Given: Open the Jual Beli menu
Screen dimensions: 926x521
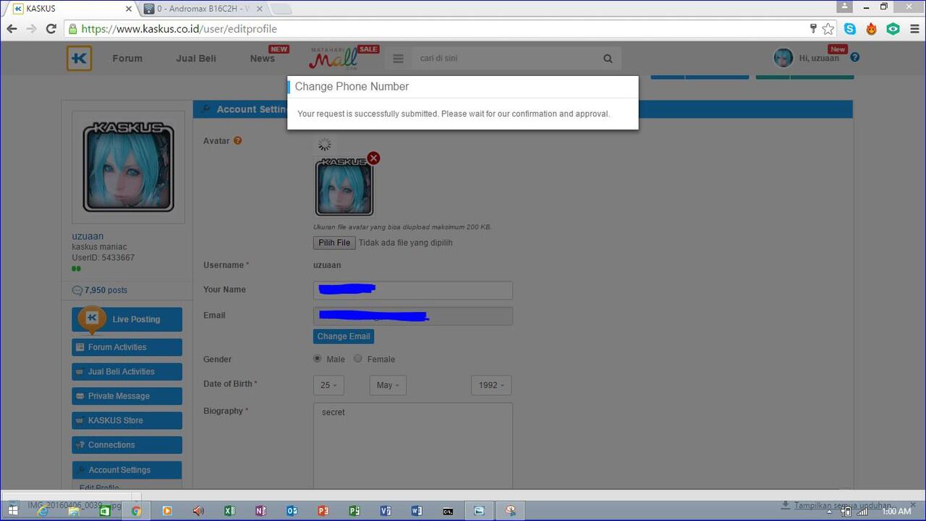Looking at the screenshot, I should click(x=196, y=59).
